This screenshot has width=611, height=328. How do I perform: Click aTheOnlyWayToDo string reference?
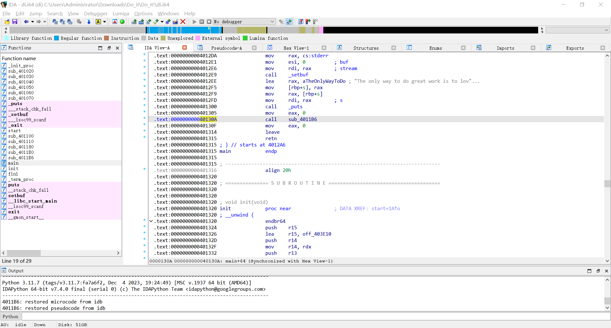pos(324,81)
